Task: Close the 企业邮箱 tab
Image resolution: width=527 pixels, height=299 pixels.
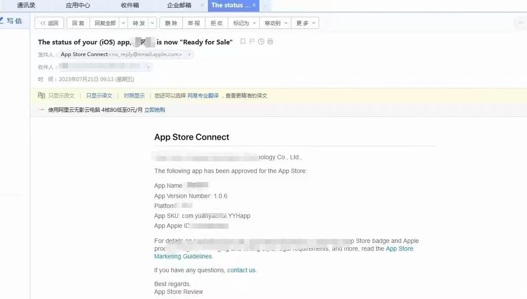Action: click(202, 6)
